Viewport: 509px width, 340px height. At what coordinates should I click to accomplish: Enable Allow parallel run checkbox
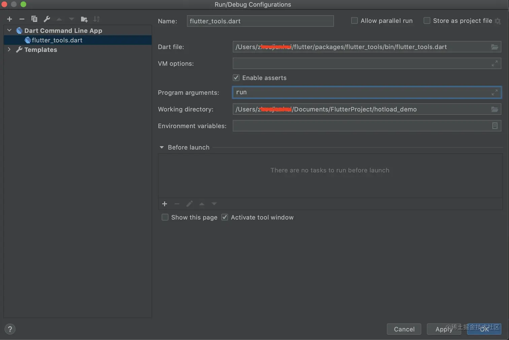pyautogui.click(x=354, y=21)
